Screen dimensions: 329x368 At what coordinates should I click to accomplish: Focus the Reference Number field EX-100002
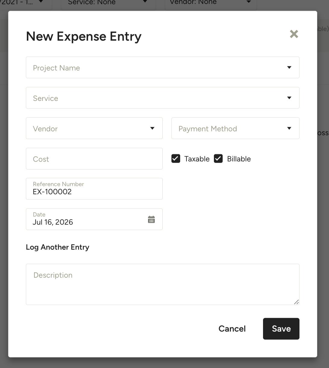(x=94, y=189)
